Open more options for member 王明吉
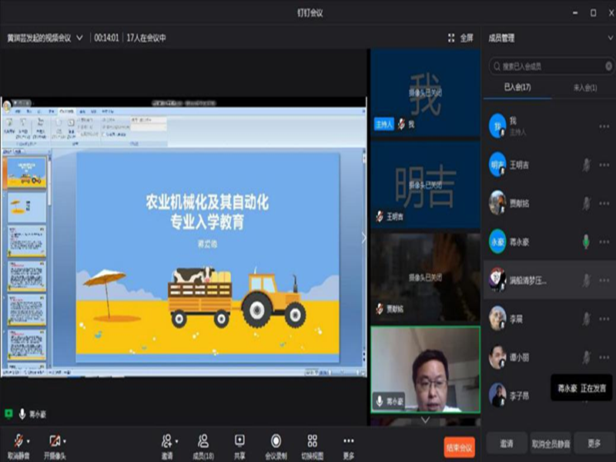 pyautogui.click(x=604, y=165)
